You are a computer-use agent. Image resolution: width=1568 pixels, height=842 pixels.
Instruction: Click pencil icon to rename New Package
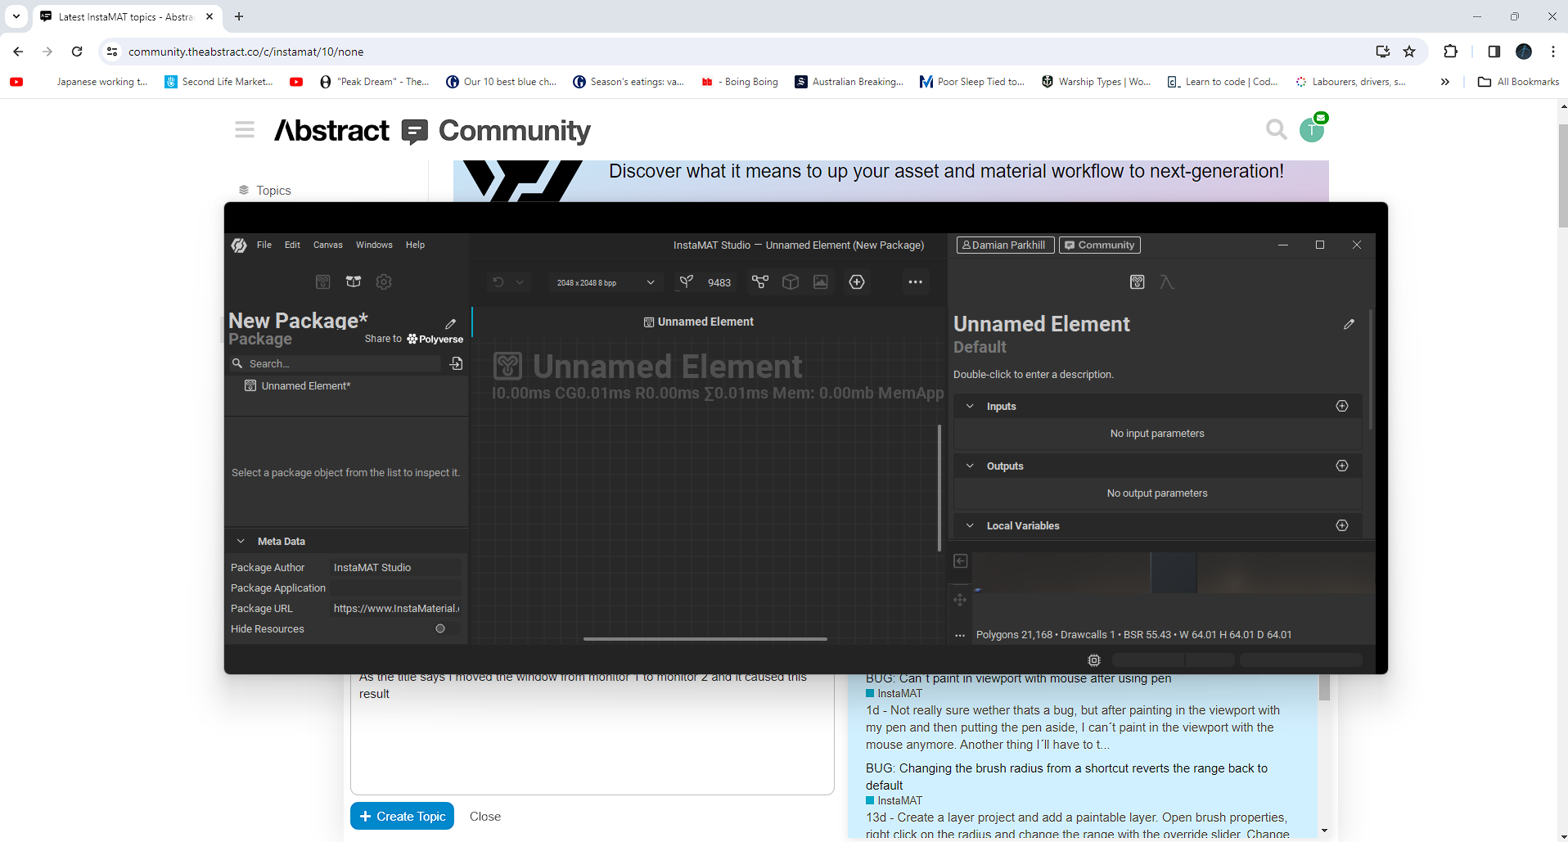[x=451, y=324]
